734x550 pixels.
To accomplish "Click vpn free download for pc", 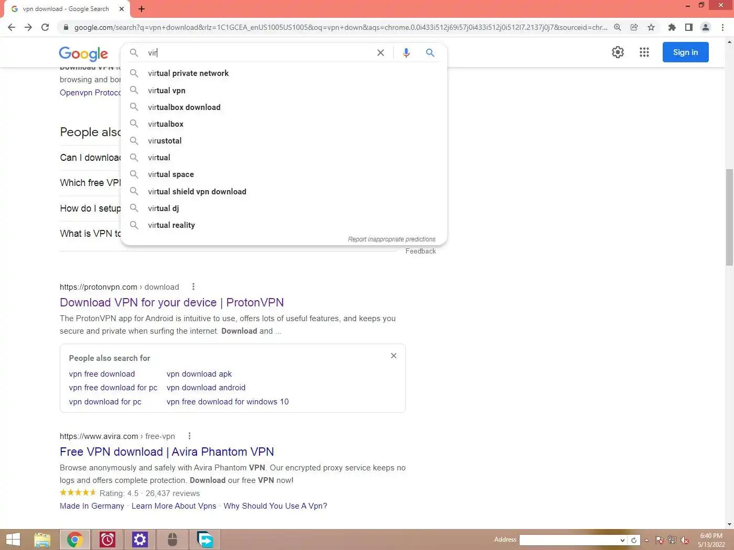I will click(113, 388).
